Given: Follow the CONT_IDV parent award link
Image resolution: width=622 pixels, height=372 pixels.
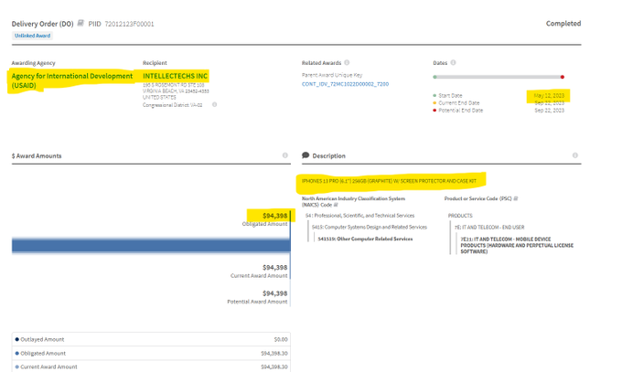Looking at the screenshot, I should tap(345, 84).
